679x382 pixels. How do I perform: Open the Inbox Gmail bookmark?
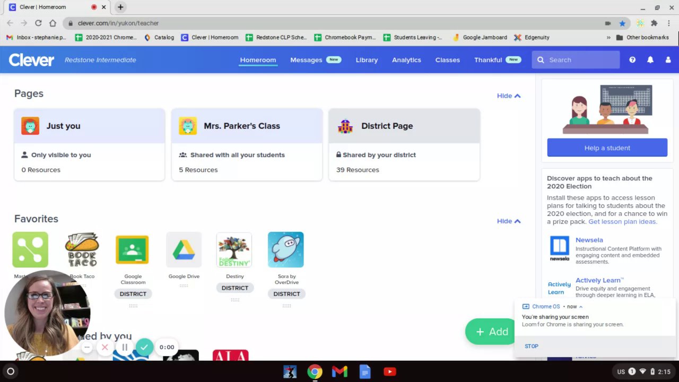point(36,38)
